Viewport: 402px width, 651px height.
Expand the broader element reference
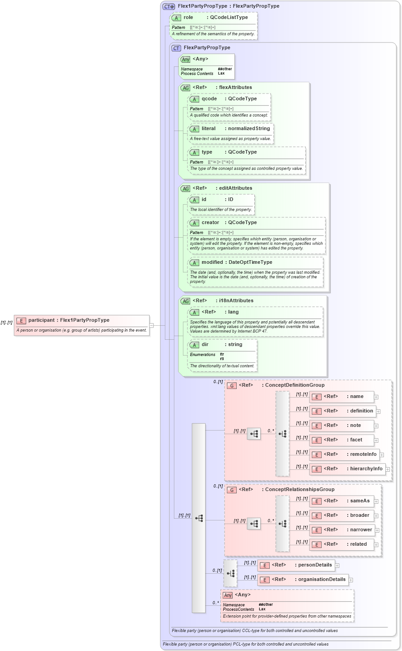(376, 516)
